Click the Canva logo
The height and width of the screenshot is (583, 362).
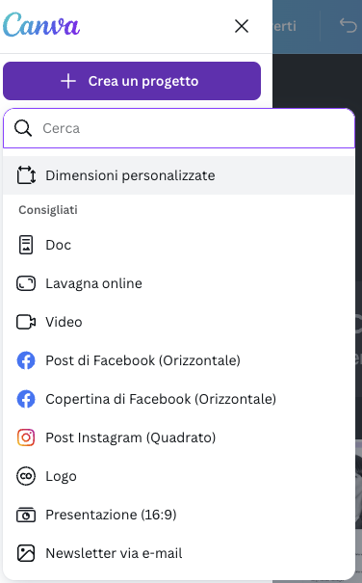(41, 25)
